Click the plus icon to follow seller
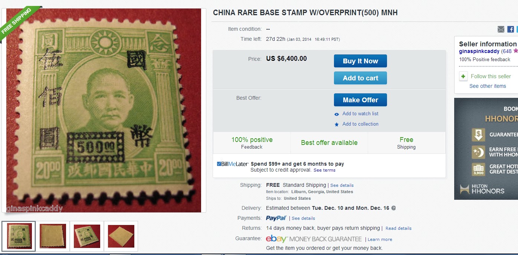 coord(463,76)
